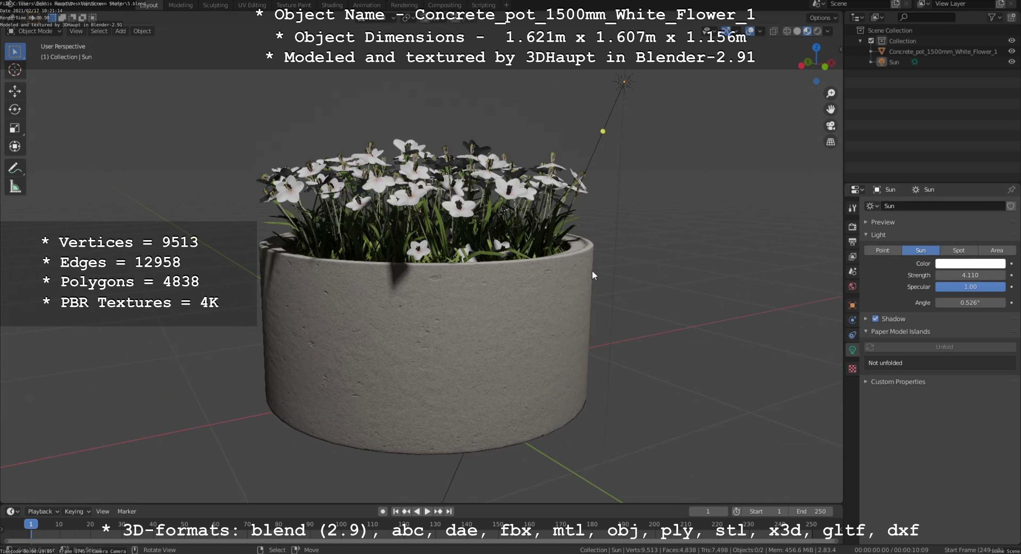Pick the Rotate tool
The width and height of the screenshot is (1021, 554).
tap(15, 110)
